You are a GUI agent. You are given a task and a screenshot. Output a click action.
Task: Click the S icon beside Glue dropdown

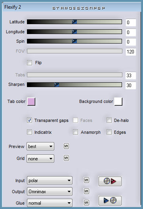pyautogui.click(x=86, y=203)
